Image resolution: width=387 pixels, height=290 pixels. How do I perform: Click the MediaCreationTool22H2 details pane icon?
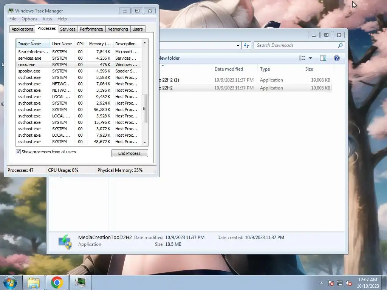pos(65,242)
